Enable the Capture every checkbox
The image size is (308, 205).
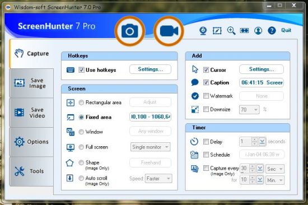point(206,168)
